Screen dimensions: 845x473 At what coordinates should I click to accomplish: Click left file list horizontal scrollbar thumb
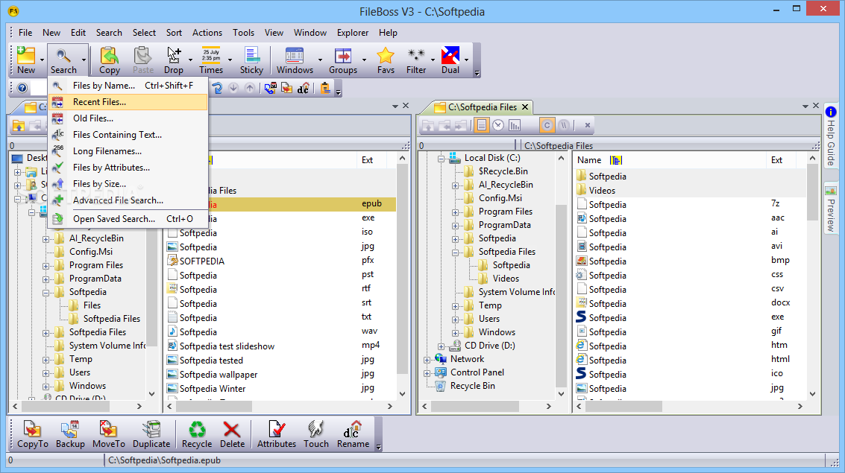pyautogui.click(x=213, y=407)
